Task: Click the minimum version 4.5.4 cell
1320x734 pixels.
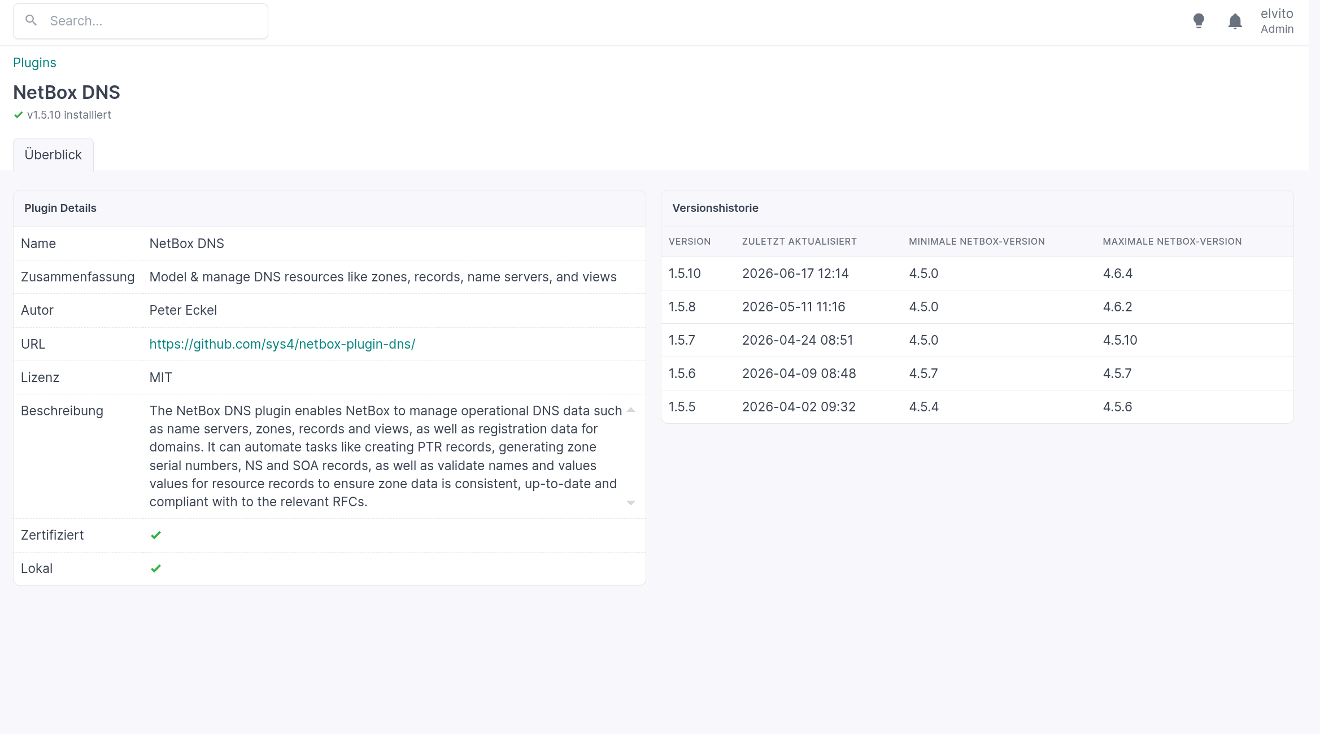Action: pos(923,407)
